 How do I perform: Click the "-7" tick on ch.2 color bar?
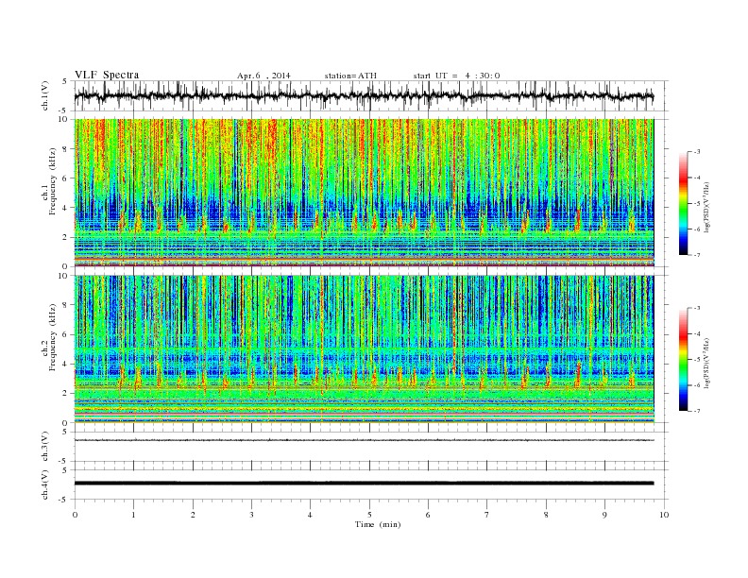click(696, 411)
